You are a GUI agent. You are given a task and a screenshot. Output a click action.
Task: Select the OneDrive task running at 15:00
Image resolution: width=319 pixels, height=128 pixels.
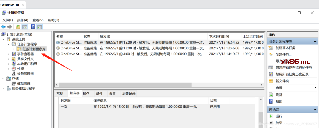tap(160, 43)
